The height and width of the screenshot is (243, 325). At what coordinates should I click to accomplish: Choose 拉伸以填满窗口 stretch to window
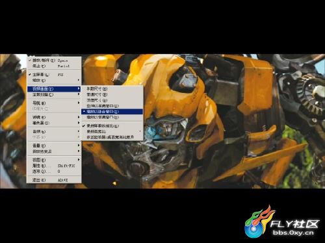coord(112,106)
